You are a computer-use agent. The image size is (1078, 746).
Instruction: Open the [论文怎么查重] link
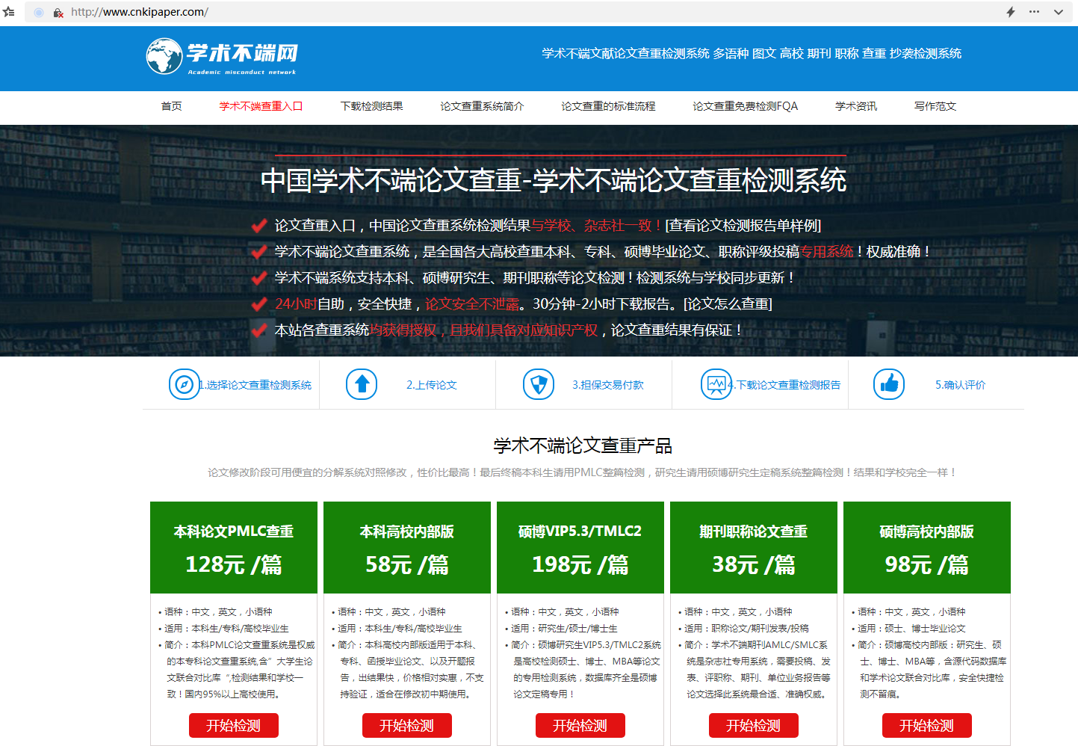[728, 303]
